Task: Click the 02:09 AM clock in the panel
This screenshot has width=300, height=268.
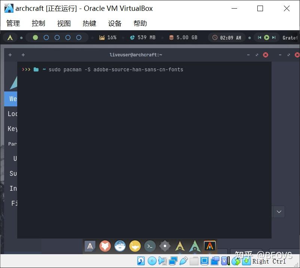Action: [x=226, y=37]
